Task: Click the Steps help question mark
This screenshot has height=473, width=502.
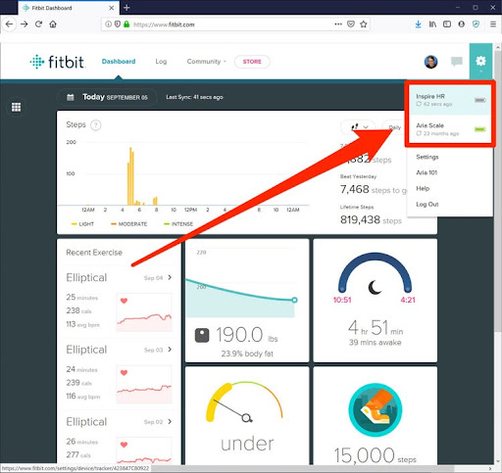Action: (96, 125)
